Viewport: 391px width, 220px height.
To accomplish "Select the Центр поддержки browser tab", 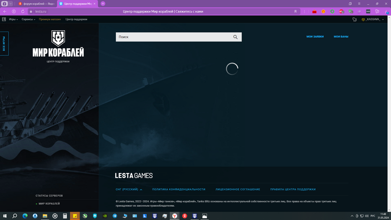I will pos(76,4).
